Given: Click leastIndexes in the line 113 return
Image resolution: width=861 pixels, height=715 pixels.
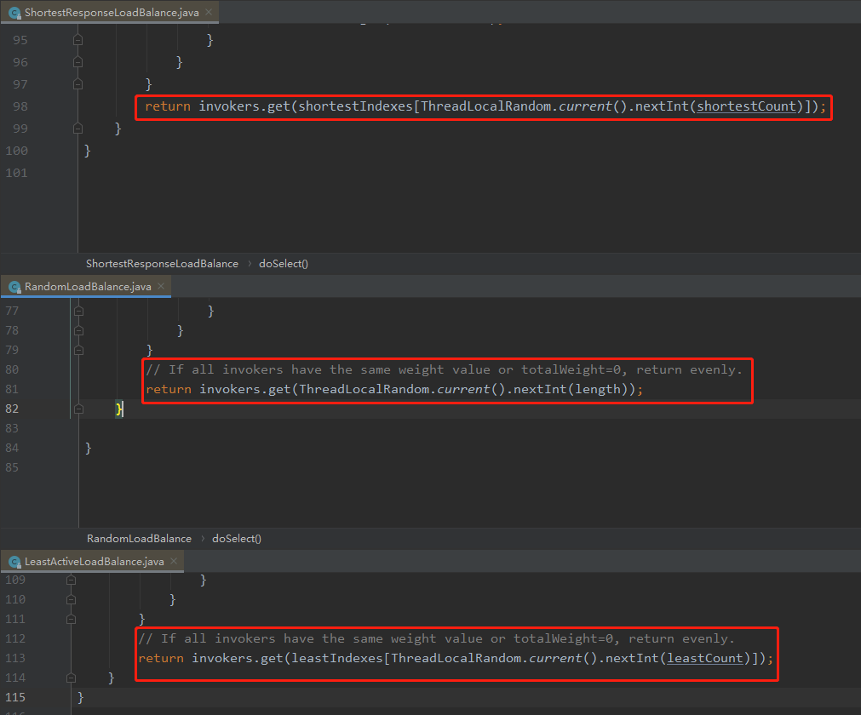Looking at the screenshot, I should 336,658.
